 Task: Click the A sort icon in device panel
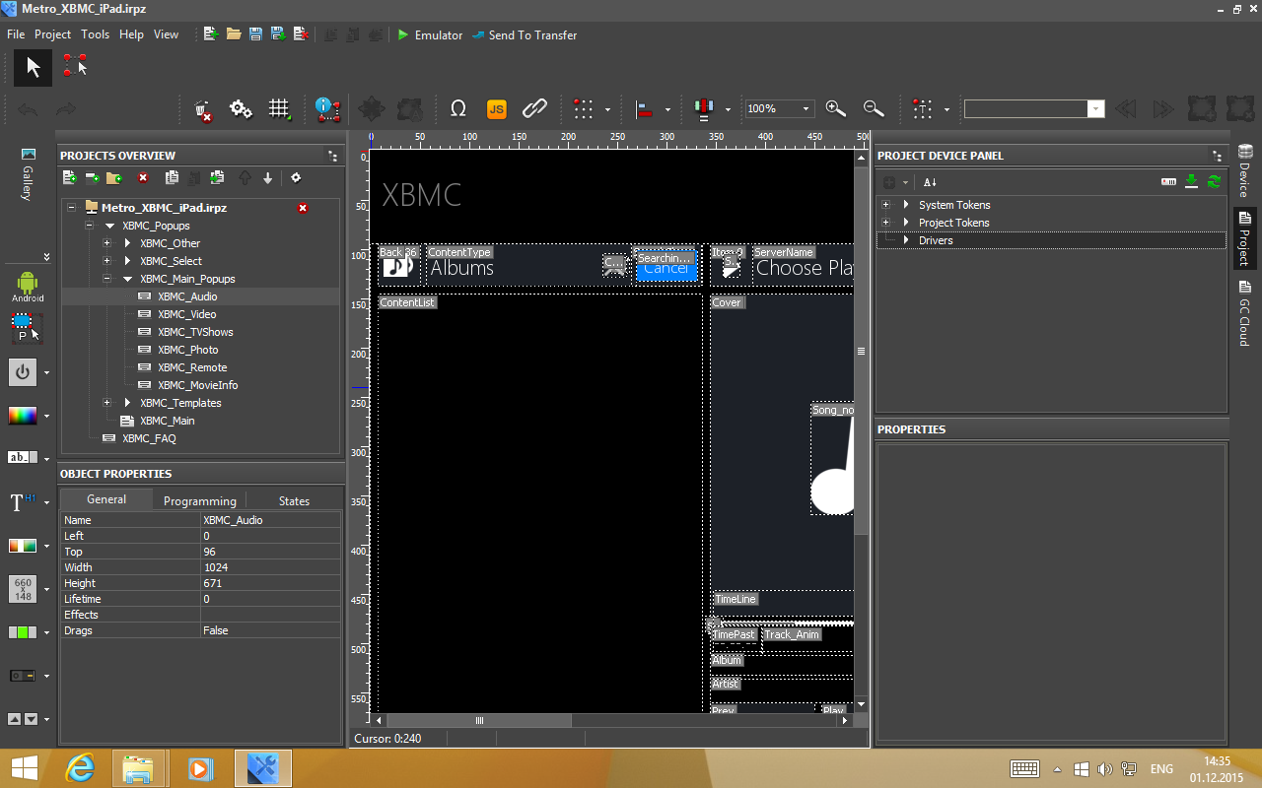click(x=930, y=182)
